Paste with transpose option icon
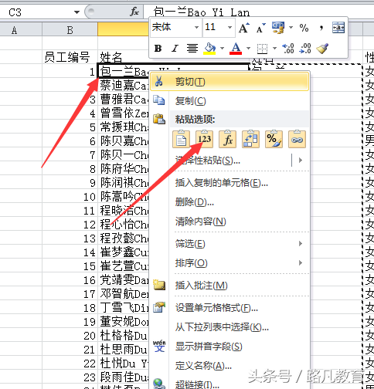374x389 pixels. [x=250, y=139]
